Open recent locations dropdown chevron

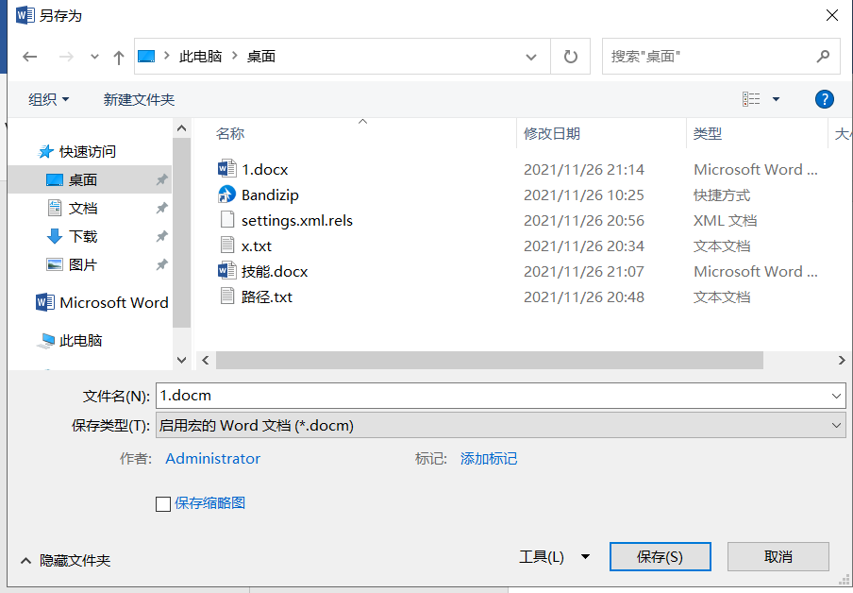94,57
